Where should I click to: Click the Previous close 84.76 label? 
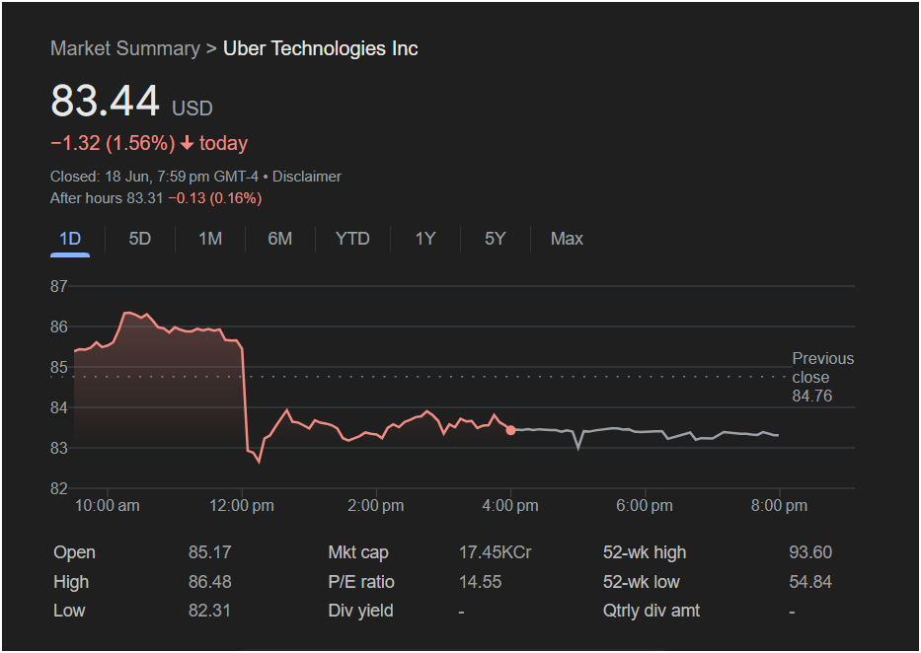click(x=823, y=377)
